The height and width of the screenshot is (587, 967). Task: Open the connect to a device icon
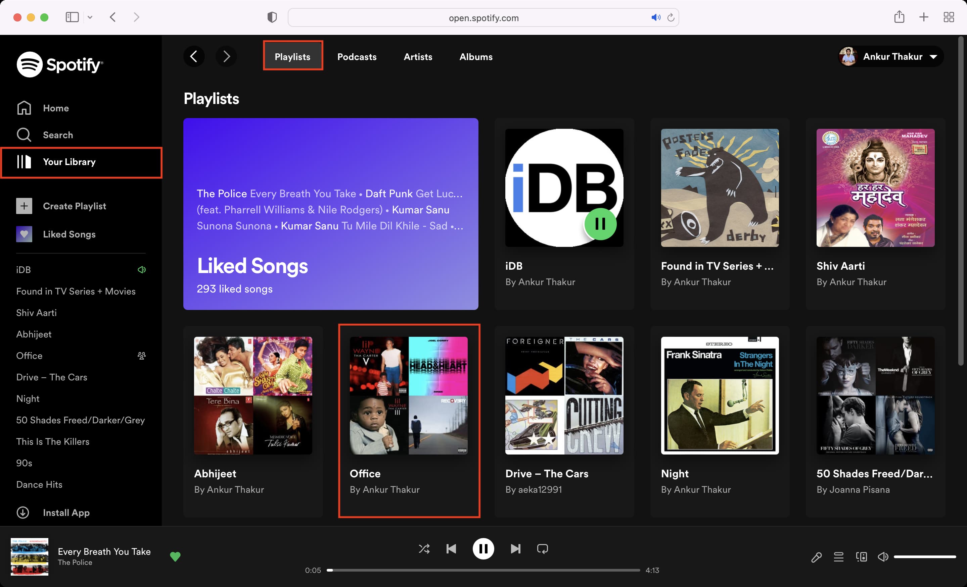pyautogui.click(x=861, y=557)
